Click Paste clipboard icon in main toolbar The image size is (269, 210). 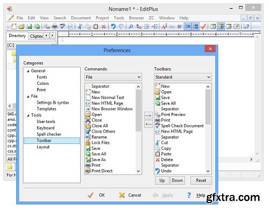[96, 26]
